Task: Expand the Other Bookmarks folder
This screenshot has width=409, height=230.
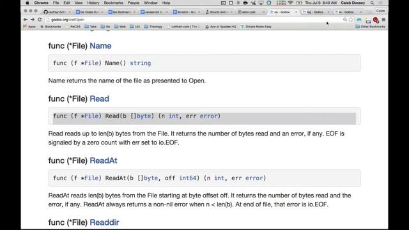Action: [x=371, y=27]
